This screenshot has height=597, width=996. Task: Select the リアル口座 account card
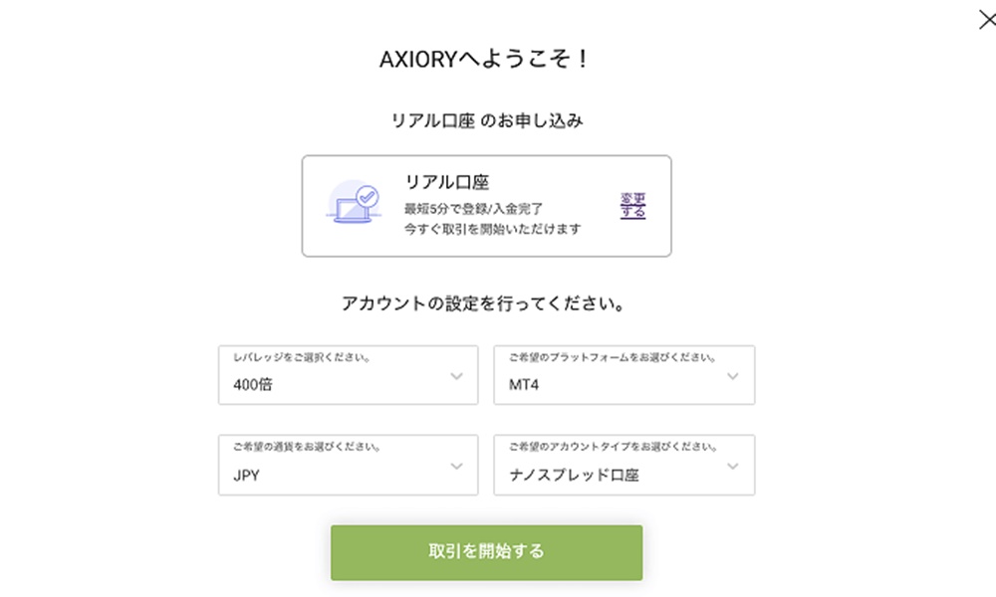pos(487,205)
